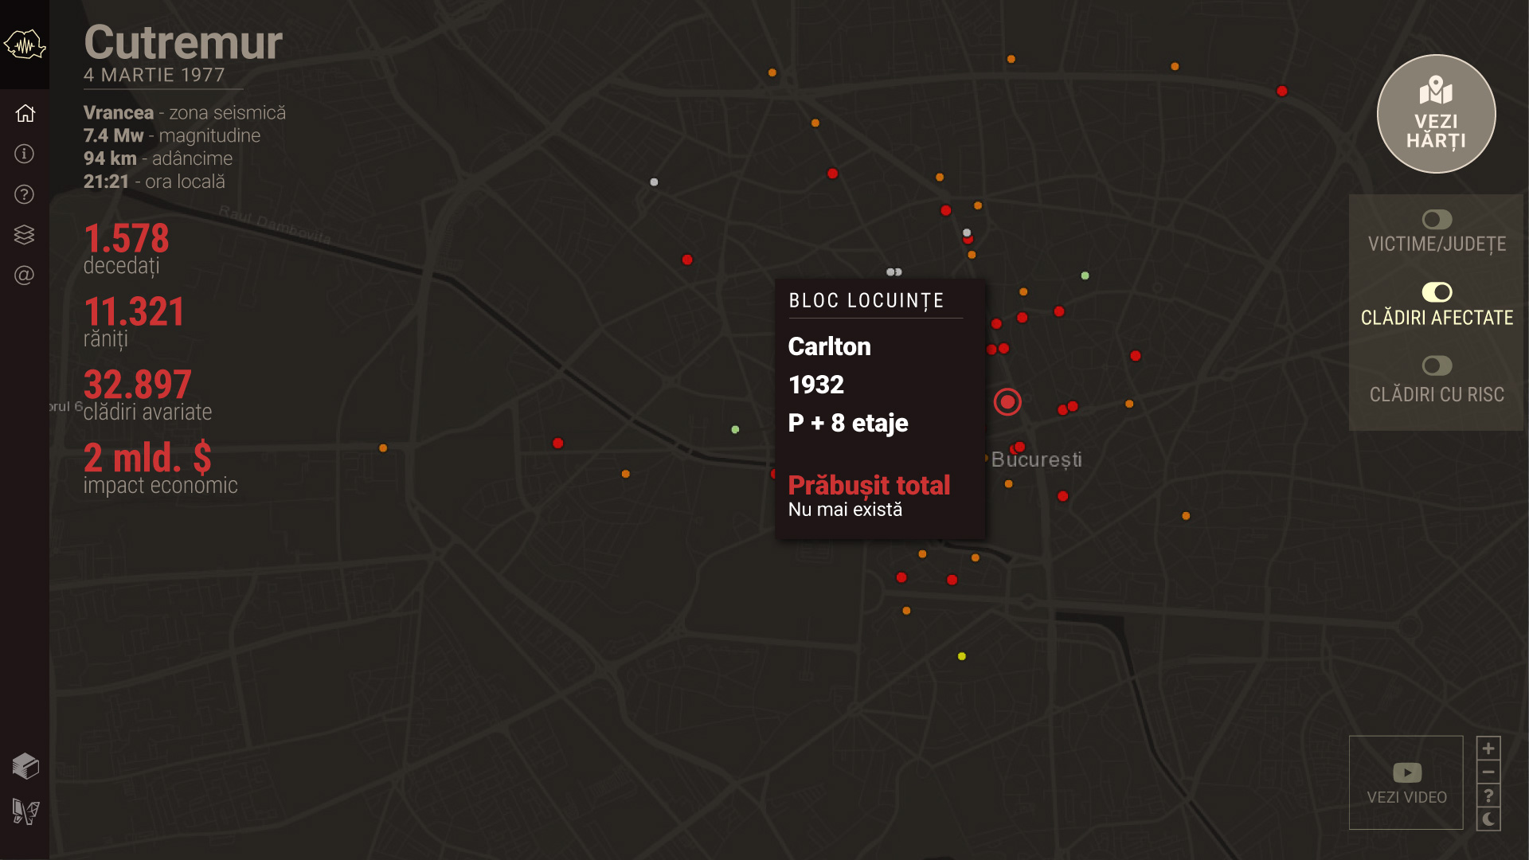Open the info circle icon
The height and width of the screenshot is (860, 1529).
(25, 154)
